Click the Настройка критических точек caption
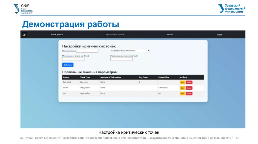Screen dimensions: 258x144 (x=129, y=132)
